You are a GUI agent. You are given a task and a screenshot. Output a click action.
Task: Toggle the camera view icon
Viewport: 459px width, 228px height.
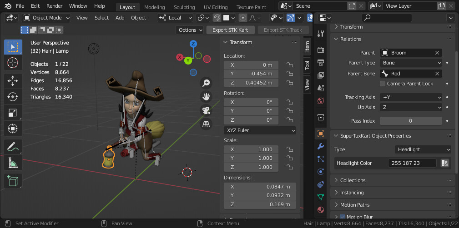coord(206,110)
